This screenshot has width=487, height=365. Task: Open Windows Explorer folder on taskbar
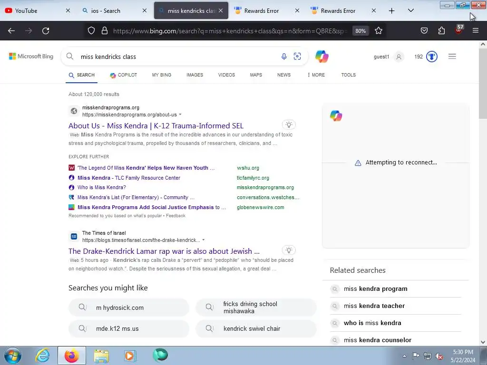[101, 355]
